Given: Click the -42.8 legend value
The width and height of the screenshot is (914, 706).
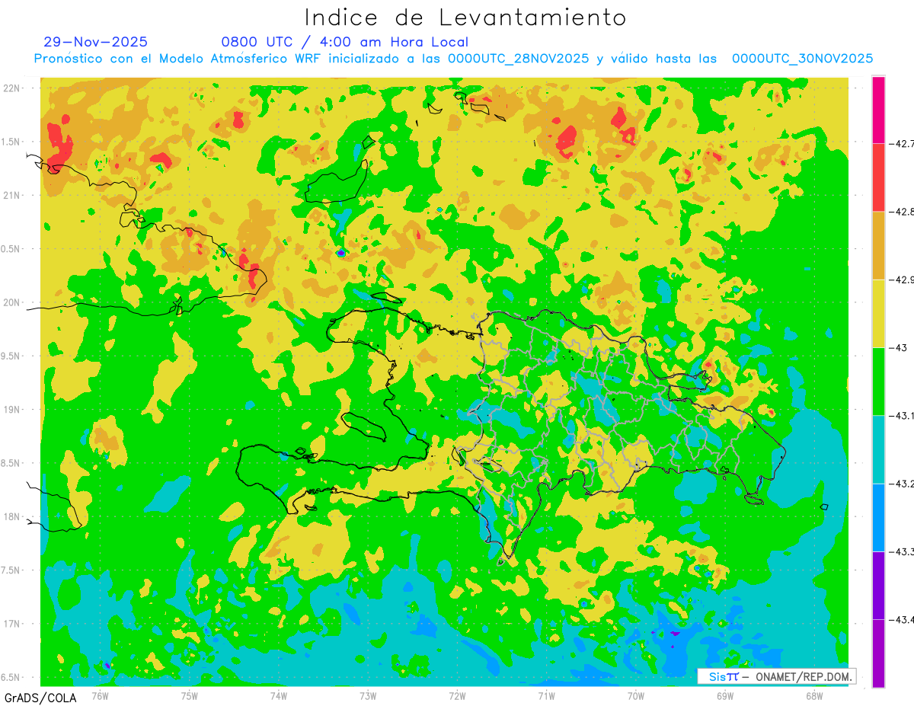Looking at the screenshot, I should 900,211.
